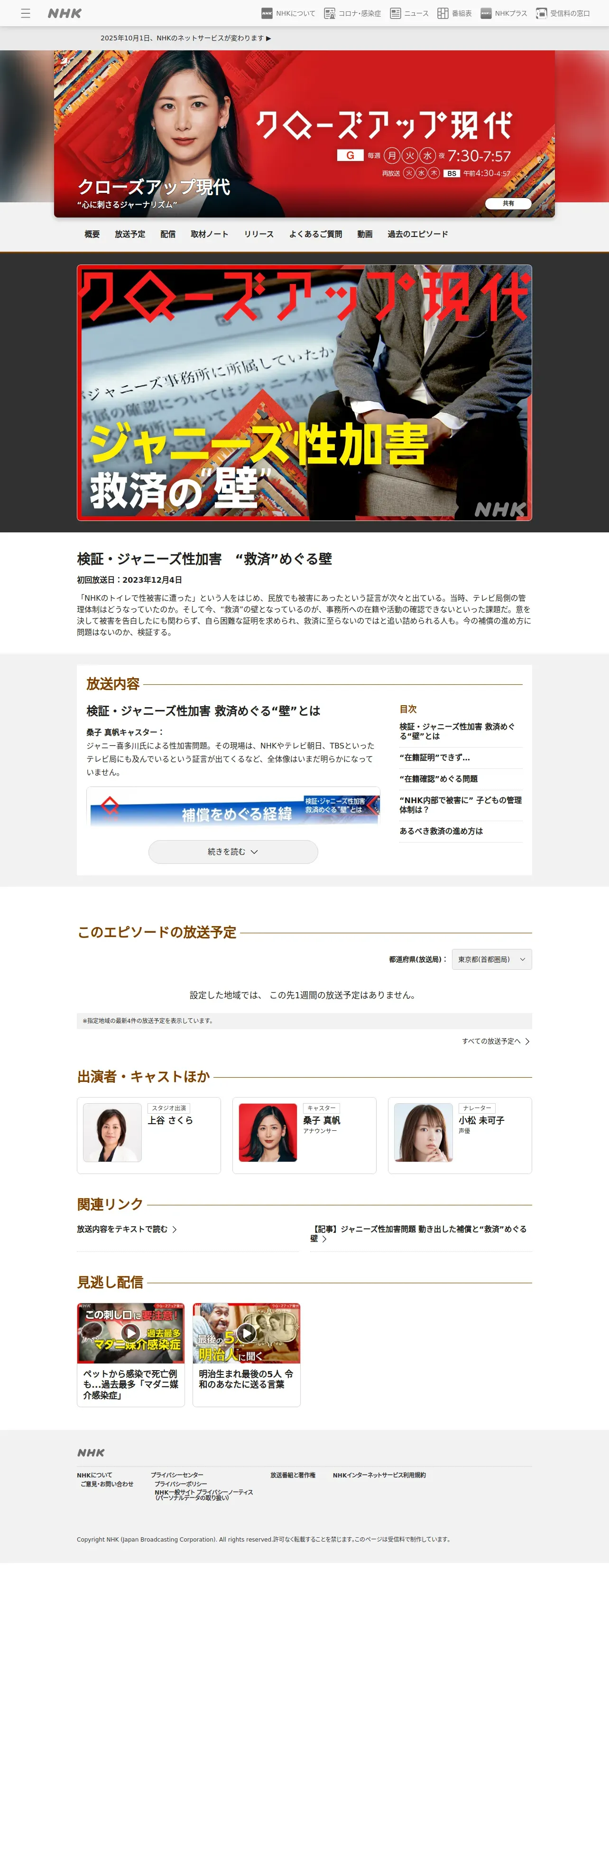Viewport: 609px width, 1856px height.
Task: Select the 配信 tab
Action: point(168,234)
